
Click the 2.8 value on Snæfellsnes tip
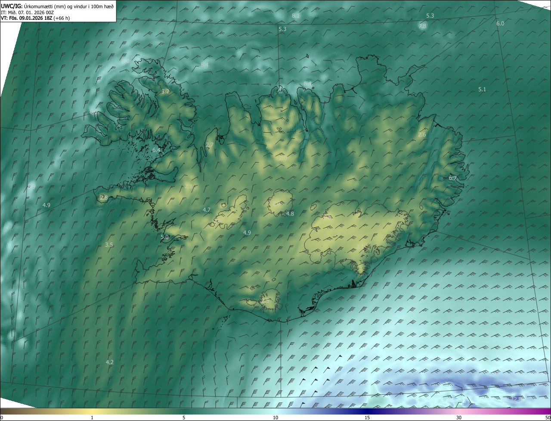(104, 198)
